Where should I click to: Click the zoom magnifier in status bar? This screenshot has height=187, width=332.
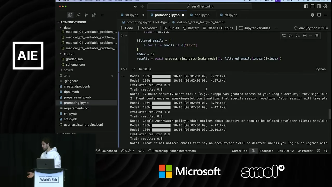253,151
